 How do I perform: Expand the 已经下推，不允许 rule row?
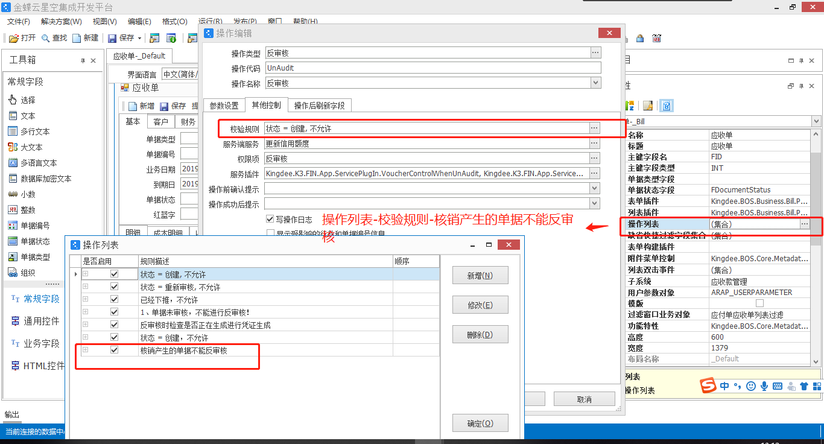coord(85,300)
